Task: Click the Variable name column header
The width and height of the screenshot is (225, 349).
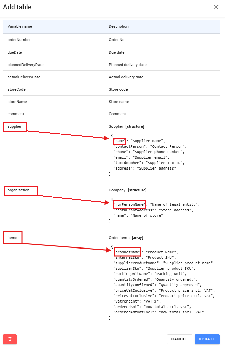Action: 19,26
